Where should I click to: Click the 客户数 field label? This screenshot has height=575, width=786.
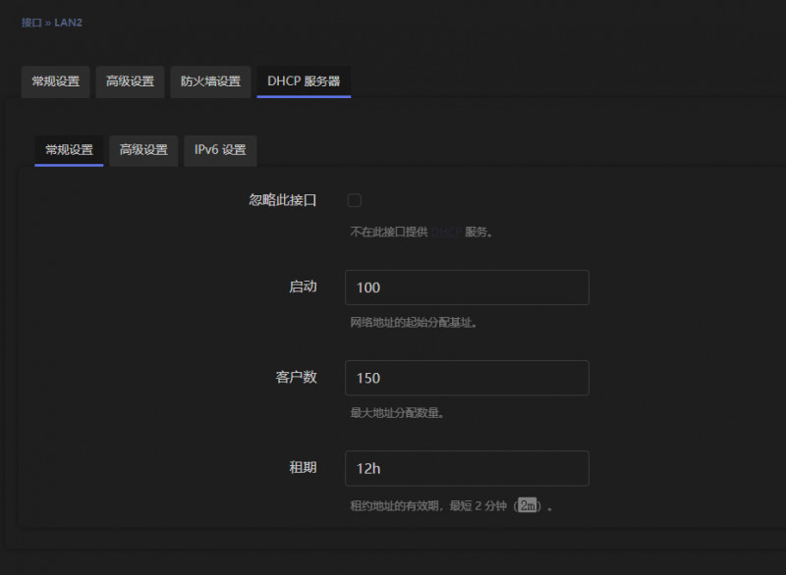[x=296, y=377]
